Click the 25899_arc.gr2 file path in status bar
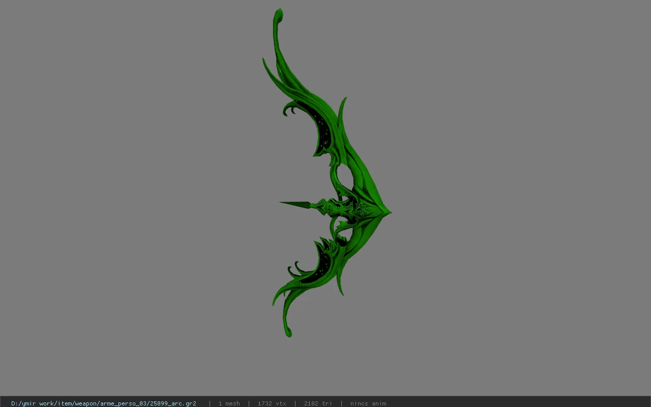This screenshot has width=651, height=407. click(103, 403)
